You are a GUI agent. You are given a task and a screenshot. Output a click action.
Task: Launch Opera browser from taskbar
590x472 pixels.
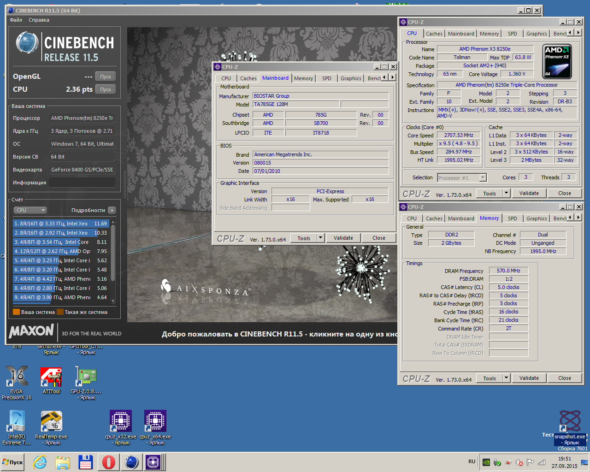(109, 462)
